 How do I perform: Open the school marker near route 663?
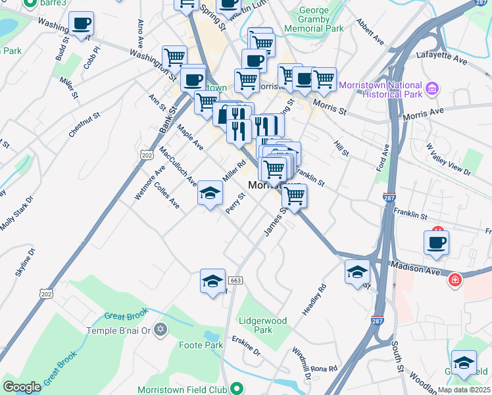[212, 282]
